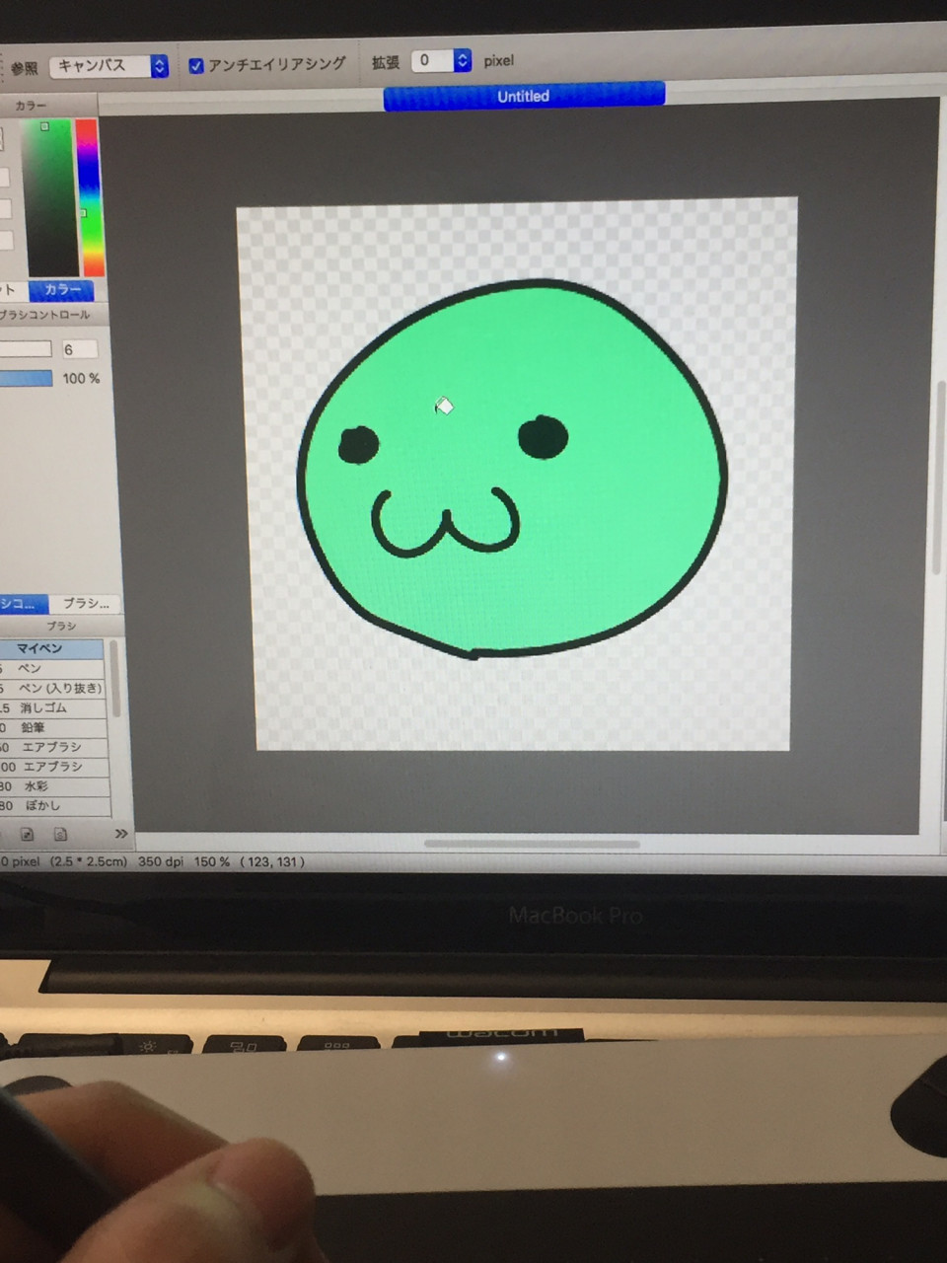Click the double-arrow more icon in brush panel
The height and width of the screenshot is (1263, 947).
click(120, 834)
